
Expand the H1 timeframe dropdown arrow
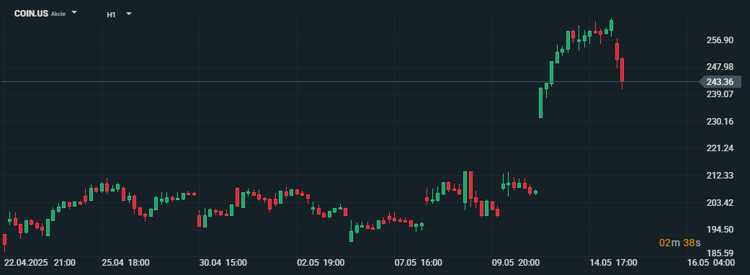(x=129, y=14)
